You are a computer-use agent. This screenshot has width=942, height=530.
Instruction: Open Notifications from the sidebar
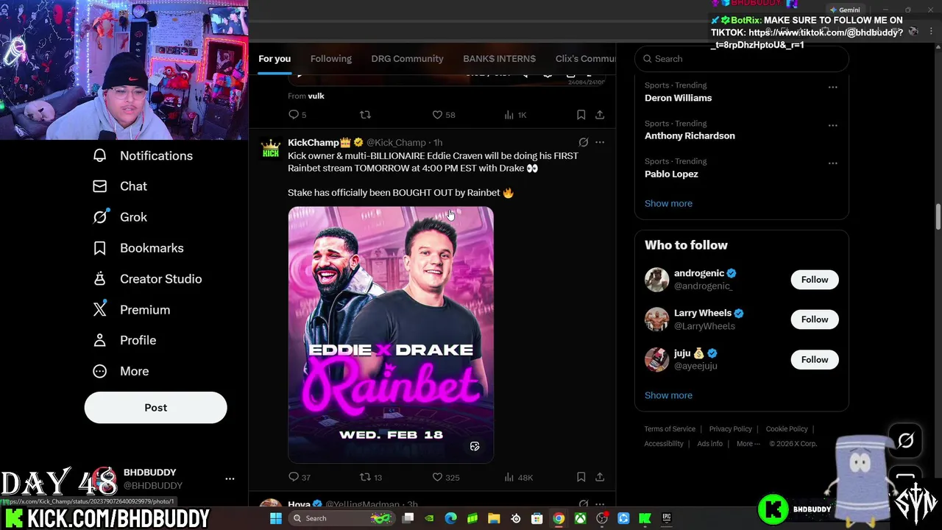[142, 155]
